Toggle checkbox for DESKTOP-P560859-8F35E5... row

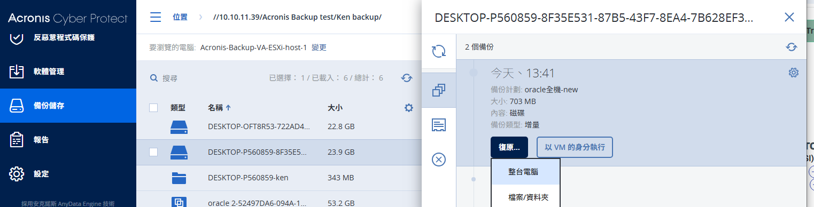pos(153,152)
